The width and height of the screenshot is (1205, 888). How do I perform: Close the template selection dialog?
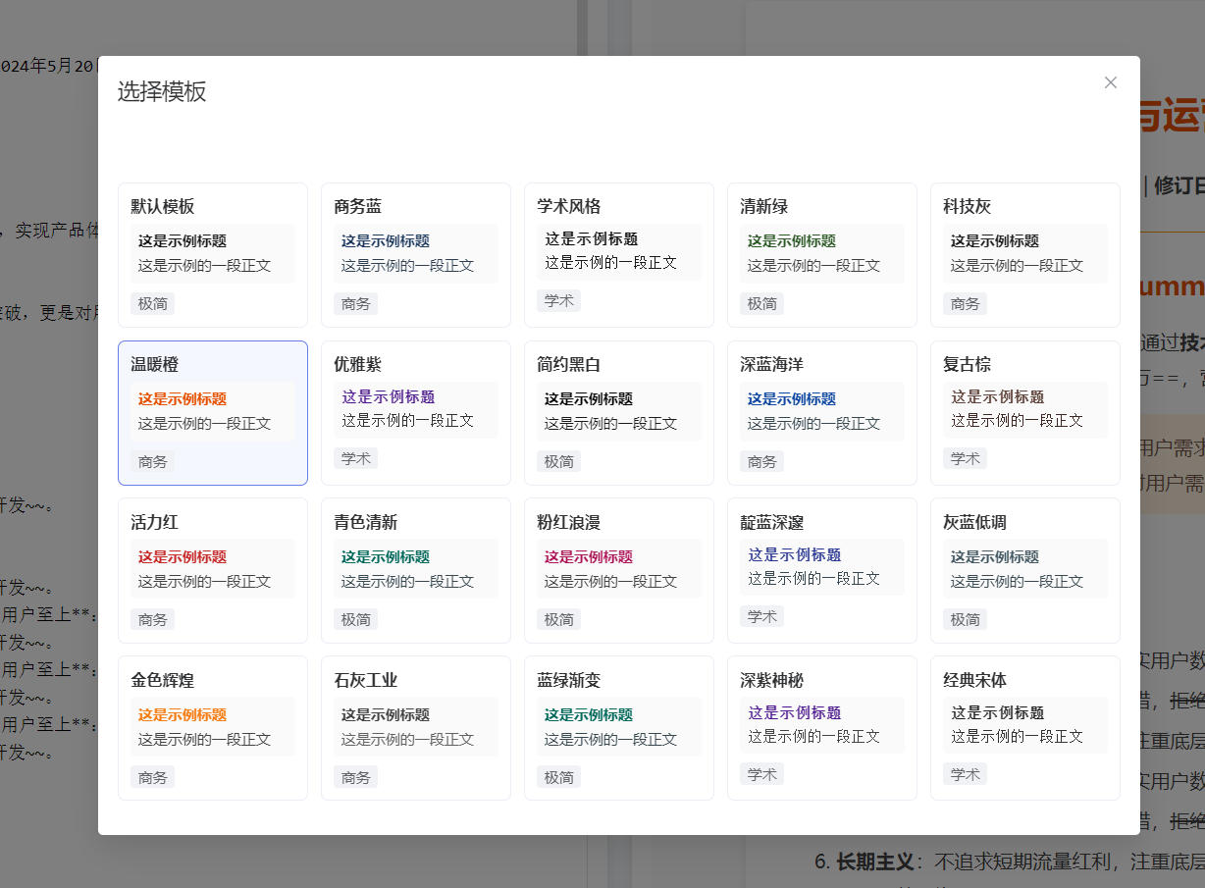1111,82
